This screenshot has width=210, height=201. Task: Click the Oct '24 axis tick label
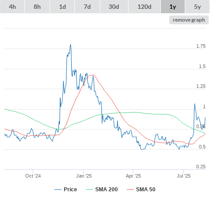(33, 176)
